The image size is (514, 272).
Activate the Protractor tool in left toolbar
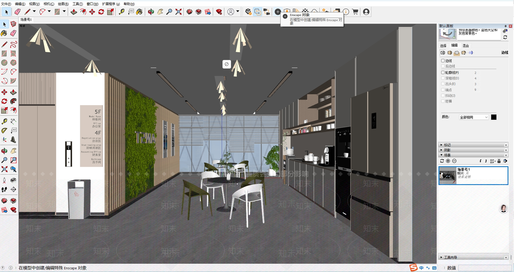(x=4, y=131)
